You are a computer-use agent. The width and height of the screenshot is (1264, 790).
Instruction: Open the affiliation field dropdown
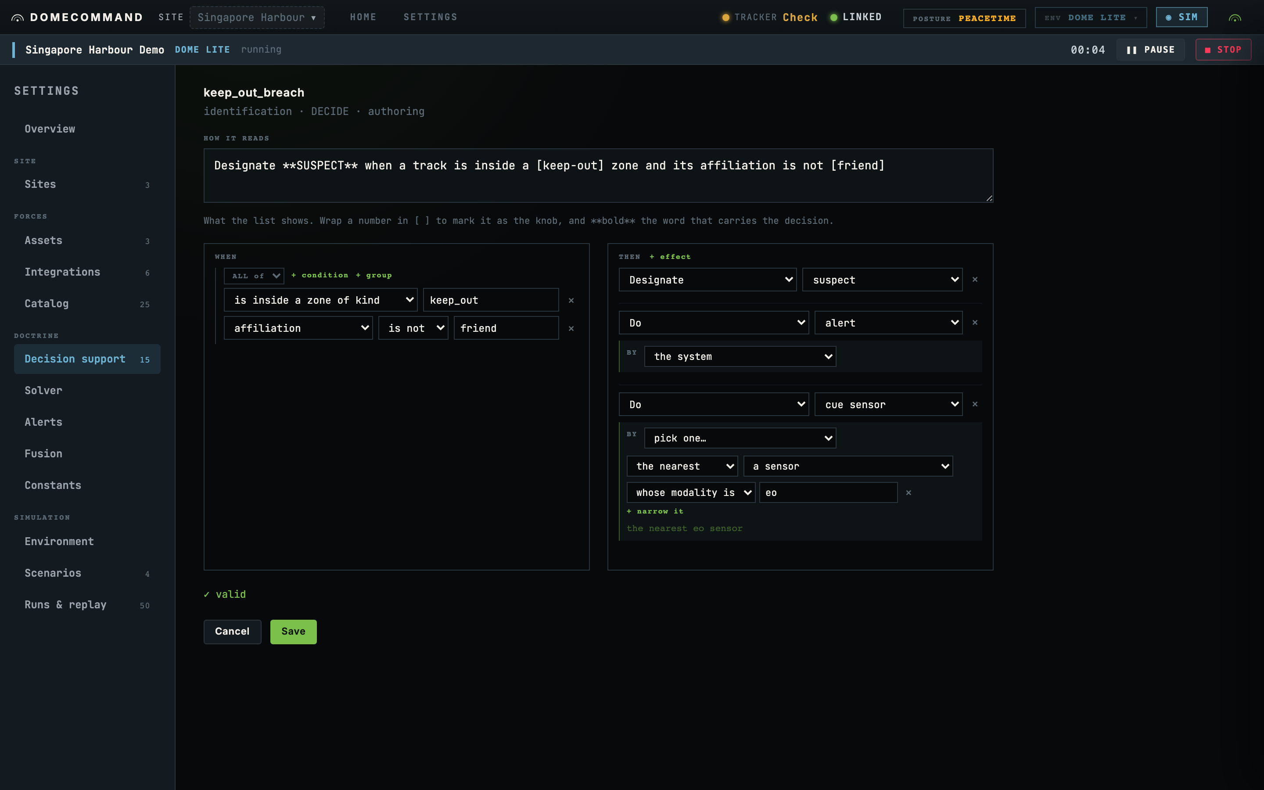pyautogui.click(x=298, y=328)
